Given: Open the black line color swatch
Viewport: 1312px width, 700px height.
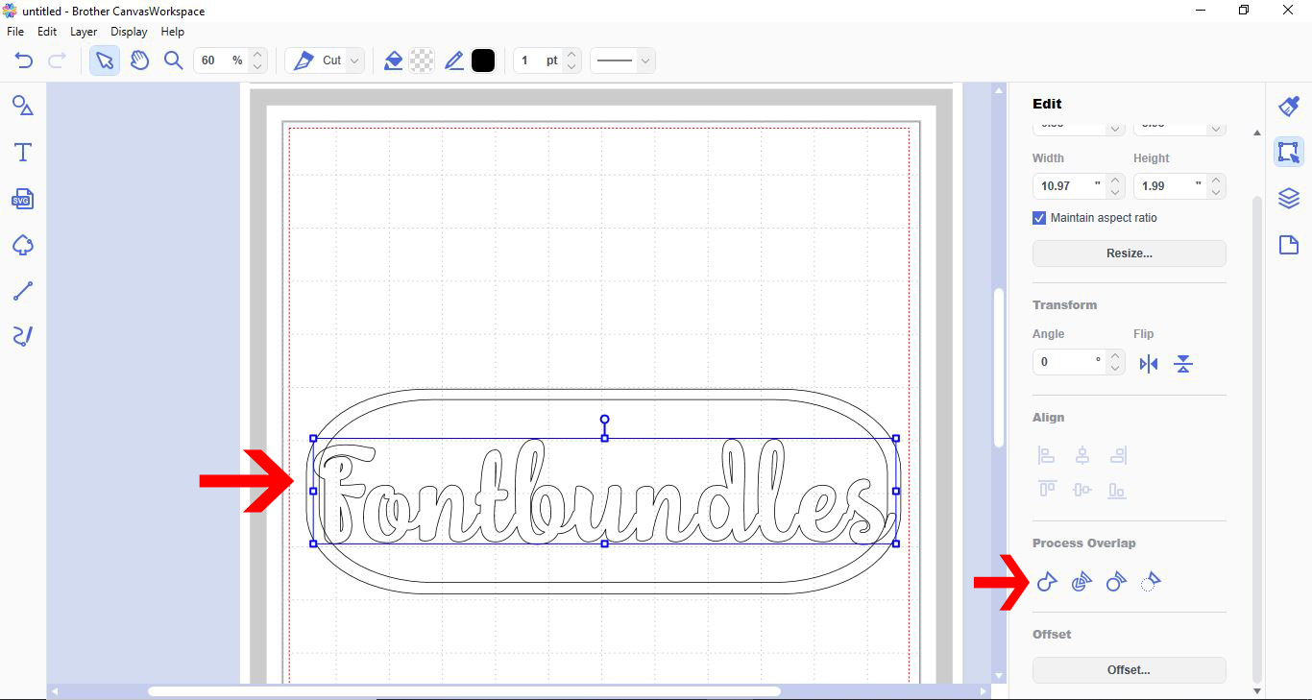Looking at the screenshot, I should point(483,60).
